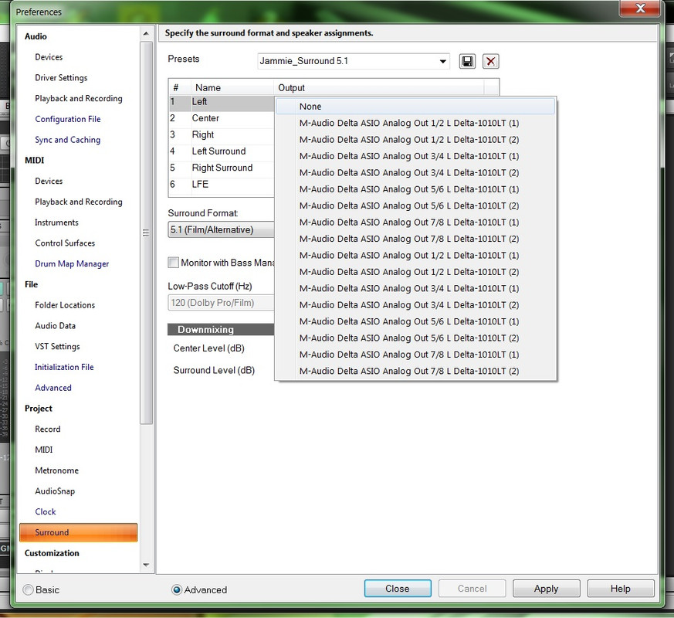Click the sidebar scrollbar up arrow
The height and width of the screenshot is (618, 674).
[x=146, y=33]
